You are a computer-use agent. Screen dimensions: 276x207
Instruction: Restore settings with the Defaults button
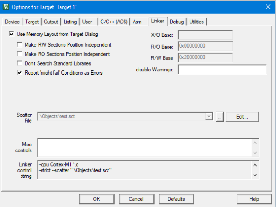click(176, 199)
